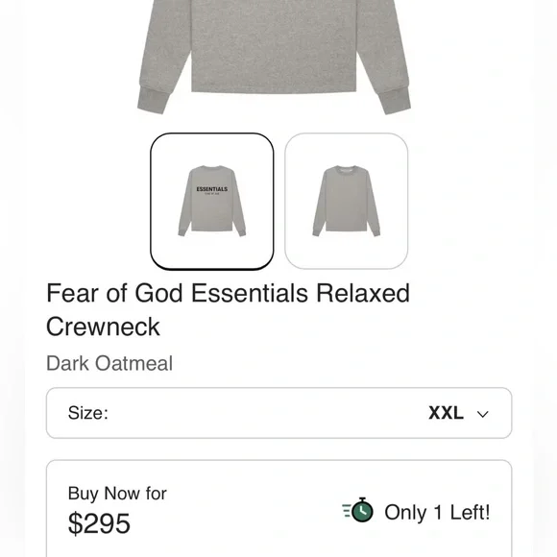Click the 'Size:' label text
This screenshot has height=557, width=557.
[88, 413]
